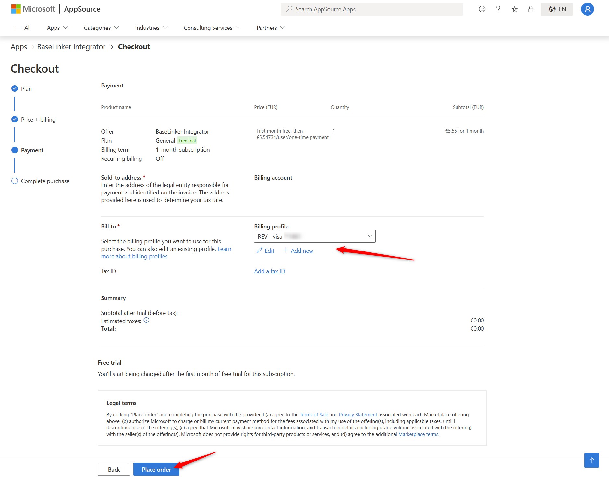This screenshot has width=609, height=478.
Task: Expand the Partners menu
Action: coord(271,28)
